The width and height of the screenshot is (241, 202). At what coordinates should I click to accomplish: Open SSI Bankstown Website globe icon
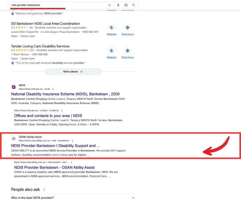pyautogui.click(x=112, y=28)
